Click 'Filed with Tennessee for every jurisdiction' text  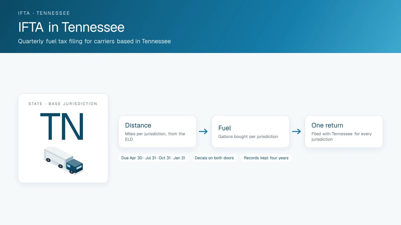[342, 136]
